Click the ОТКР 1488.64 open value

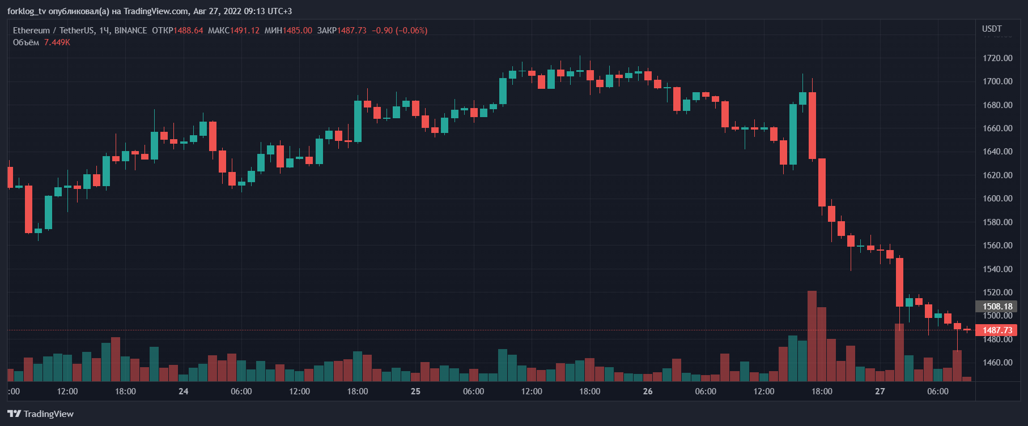(177, 31)
